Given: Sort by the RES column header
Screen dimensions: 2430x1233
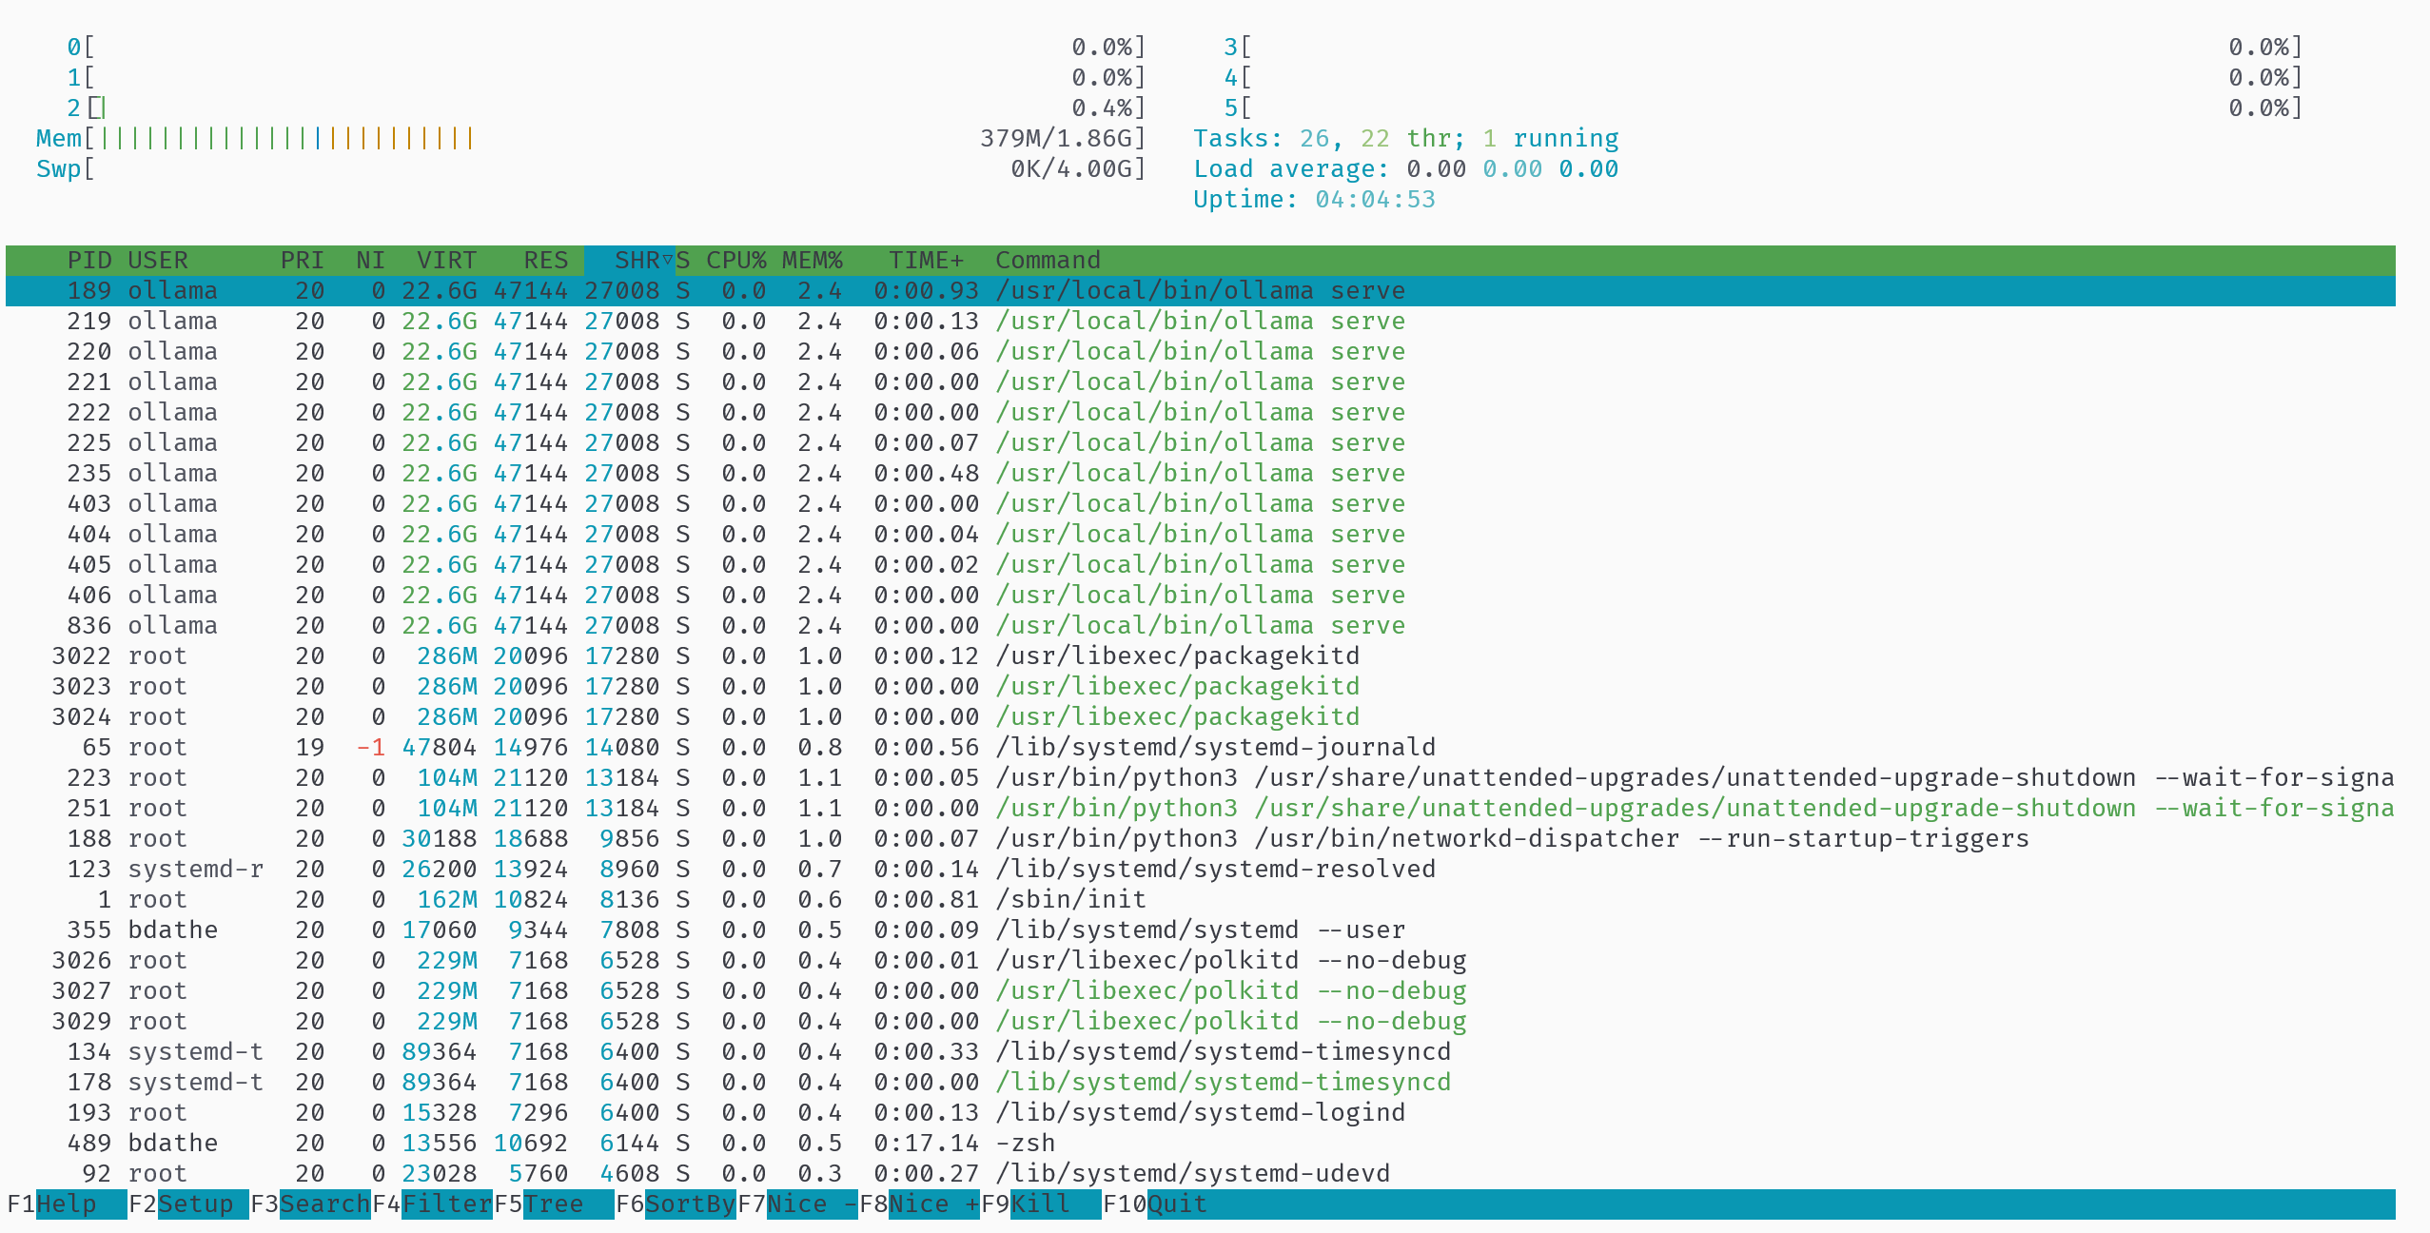Looking at the screenshot, I should tap(546, 260).
